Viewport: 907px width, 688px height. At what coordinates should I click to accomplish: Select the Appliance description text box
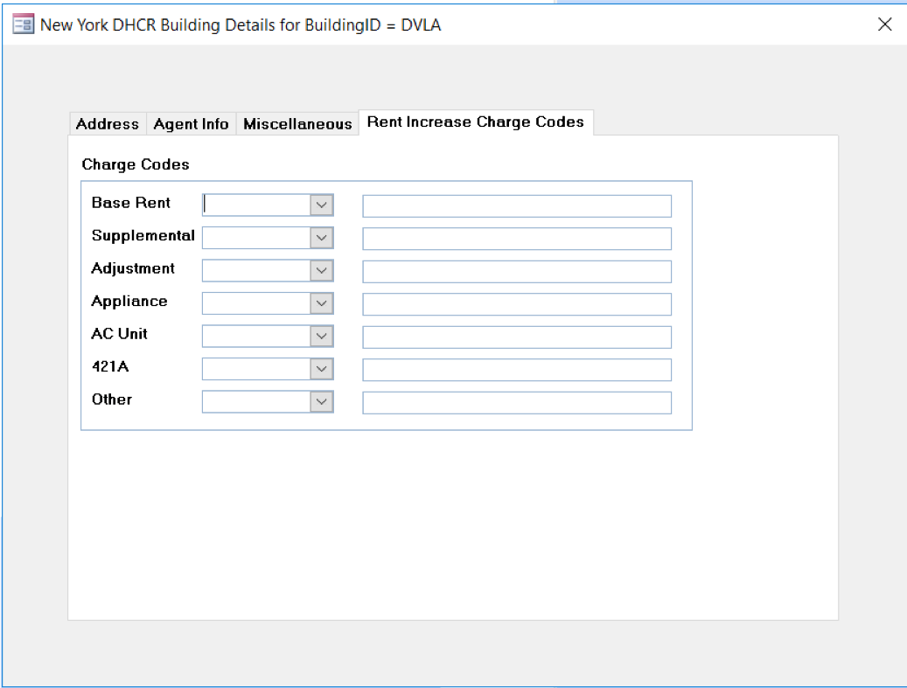coord(517,304)
